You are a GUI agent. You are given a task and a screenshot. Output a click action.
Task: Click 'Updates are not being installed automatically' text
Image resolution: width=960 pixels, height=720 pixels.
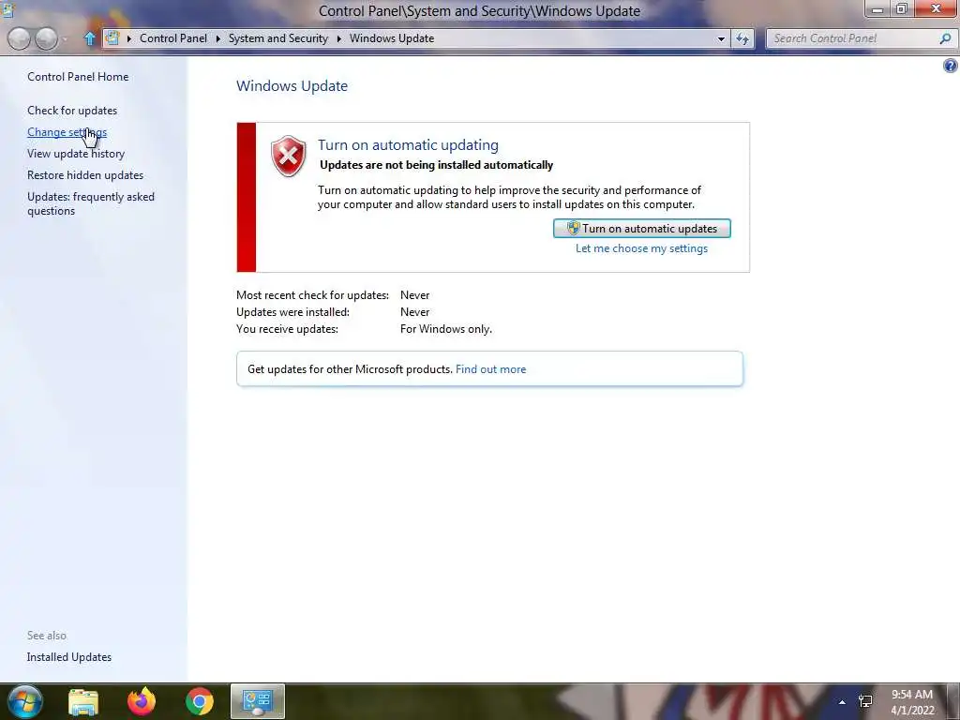coord(437,165)
